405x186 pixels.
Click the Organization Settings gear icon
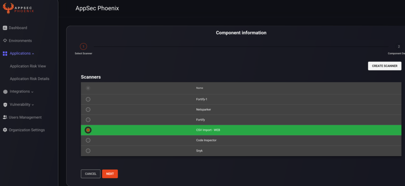(5, 130)
